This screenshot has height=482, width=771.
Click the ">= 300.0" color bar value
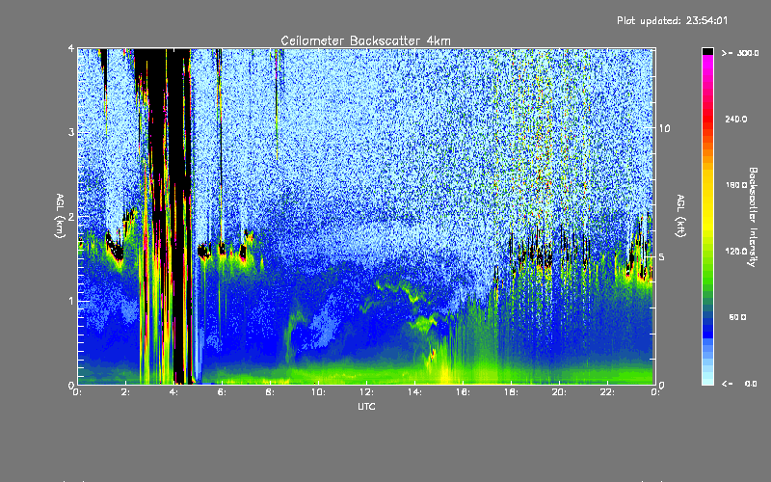click(740, 53)
